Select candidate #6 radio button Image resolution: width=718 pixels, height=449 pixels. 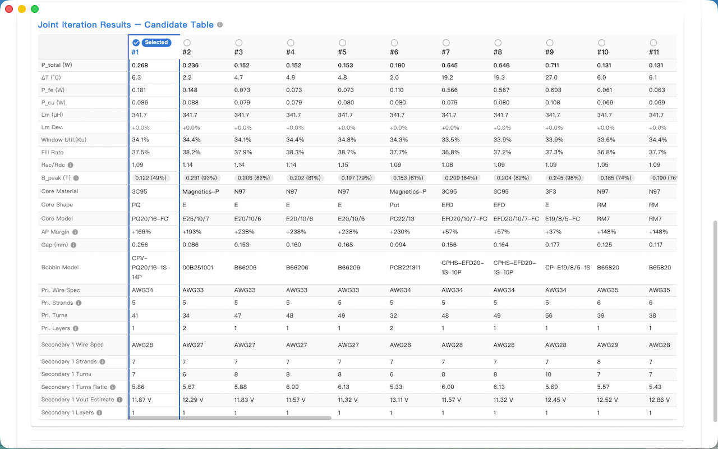tap(394, 43)
